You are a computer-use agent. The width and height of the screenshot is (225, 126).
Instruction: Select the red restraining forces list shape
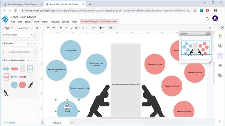[x=6, y=77]
